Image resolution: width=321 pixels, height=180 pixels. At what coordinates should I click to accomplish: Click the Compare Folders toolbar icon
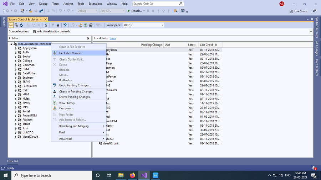(81, 25)
